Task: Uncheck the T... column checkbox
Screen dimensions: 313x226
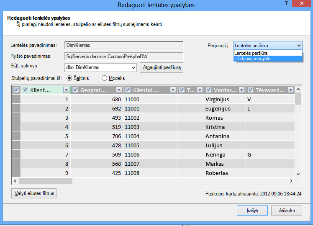Action: (x=182, y=90)
